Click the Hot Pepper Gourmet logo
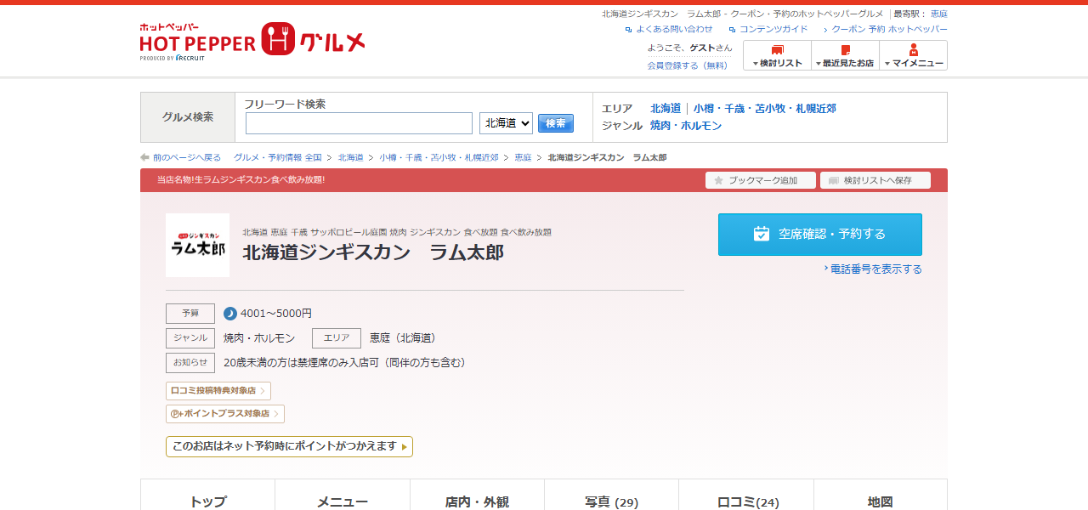Screen dimensions: 1088x510 252,41
